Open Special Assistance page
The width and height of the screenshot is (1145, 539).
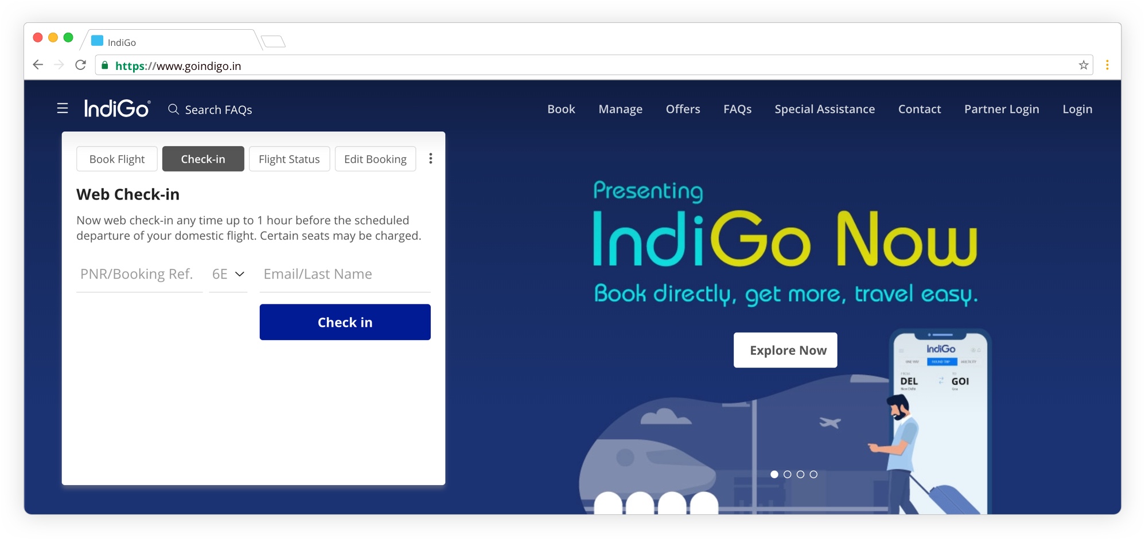pyautogui.click(x=824, y=109)
